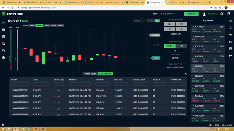
Task: Open the chat bubbles sidebar icon
Action: [3, 44]
